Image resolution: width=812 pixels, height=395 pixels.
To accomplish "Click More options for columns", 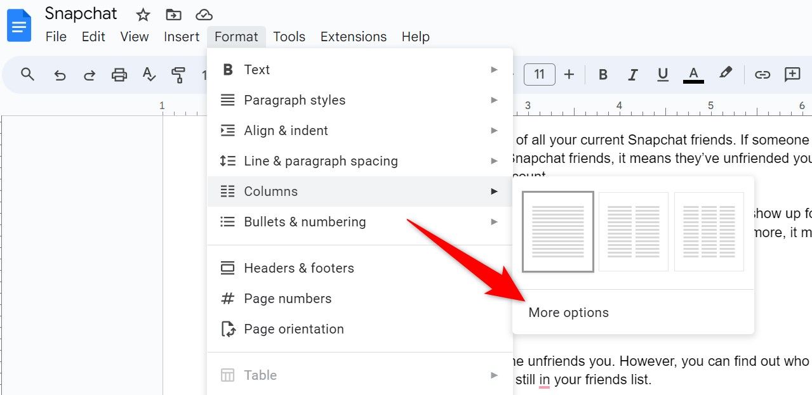I will point(633,313).
